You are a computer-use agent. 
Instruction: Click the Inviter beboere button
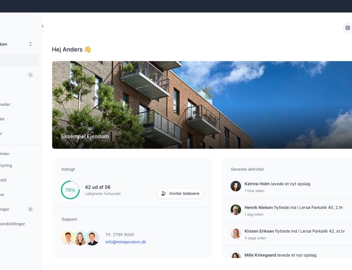tap(180, 193)
